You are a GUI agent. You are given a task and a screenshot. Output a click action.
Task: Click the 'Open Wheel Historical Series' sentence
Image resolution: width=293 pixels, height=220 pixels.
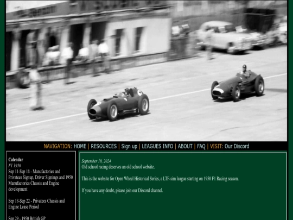tap(160, 179)
